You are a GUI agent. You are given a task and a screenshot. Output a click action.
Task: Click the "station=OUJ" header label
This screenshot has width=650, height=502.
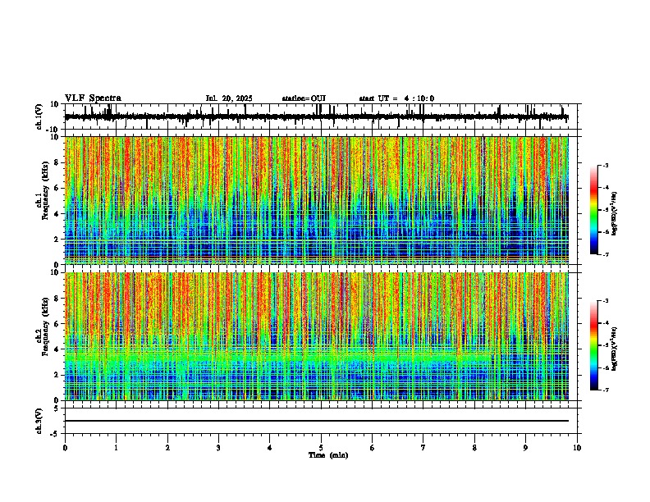tap(304, 98)
